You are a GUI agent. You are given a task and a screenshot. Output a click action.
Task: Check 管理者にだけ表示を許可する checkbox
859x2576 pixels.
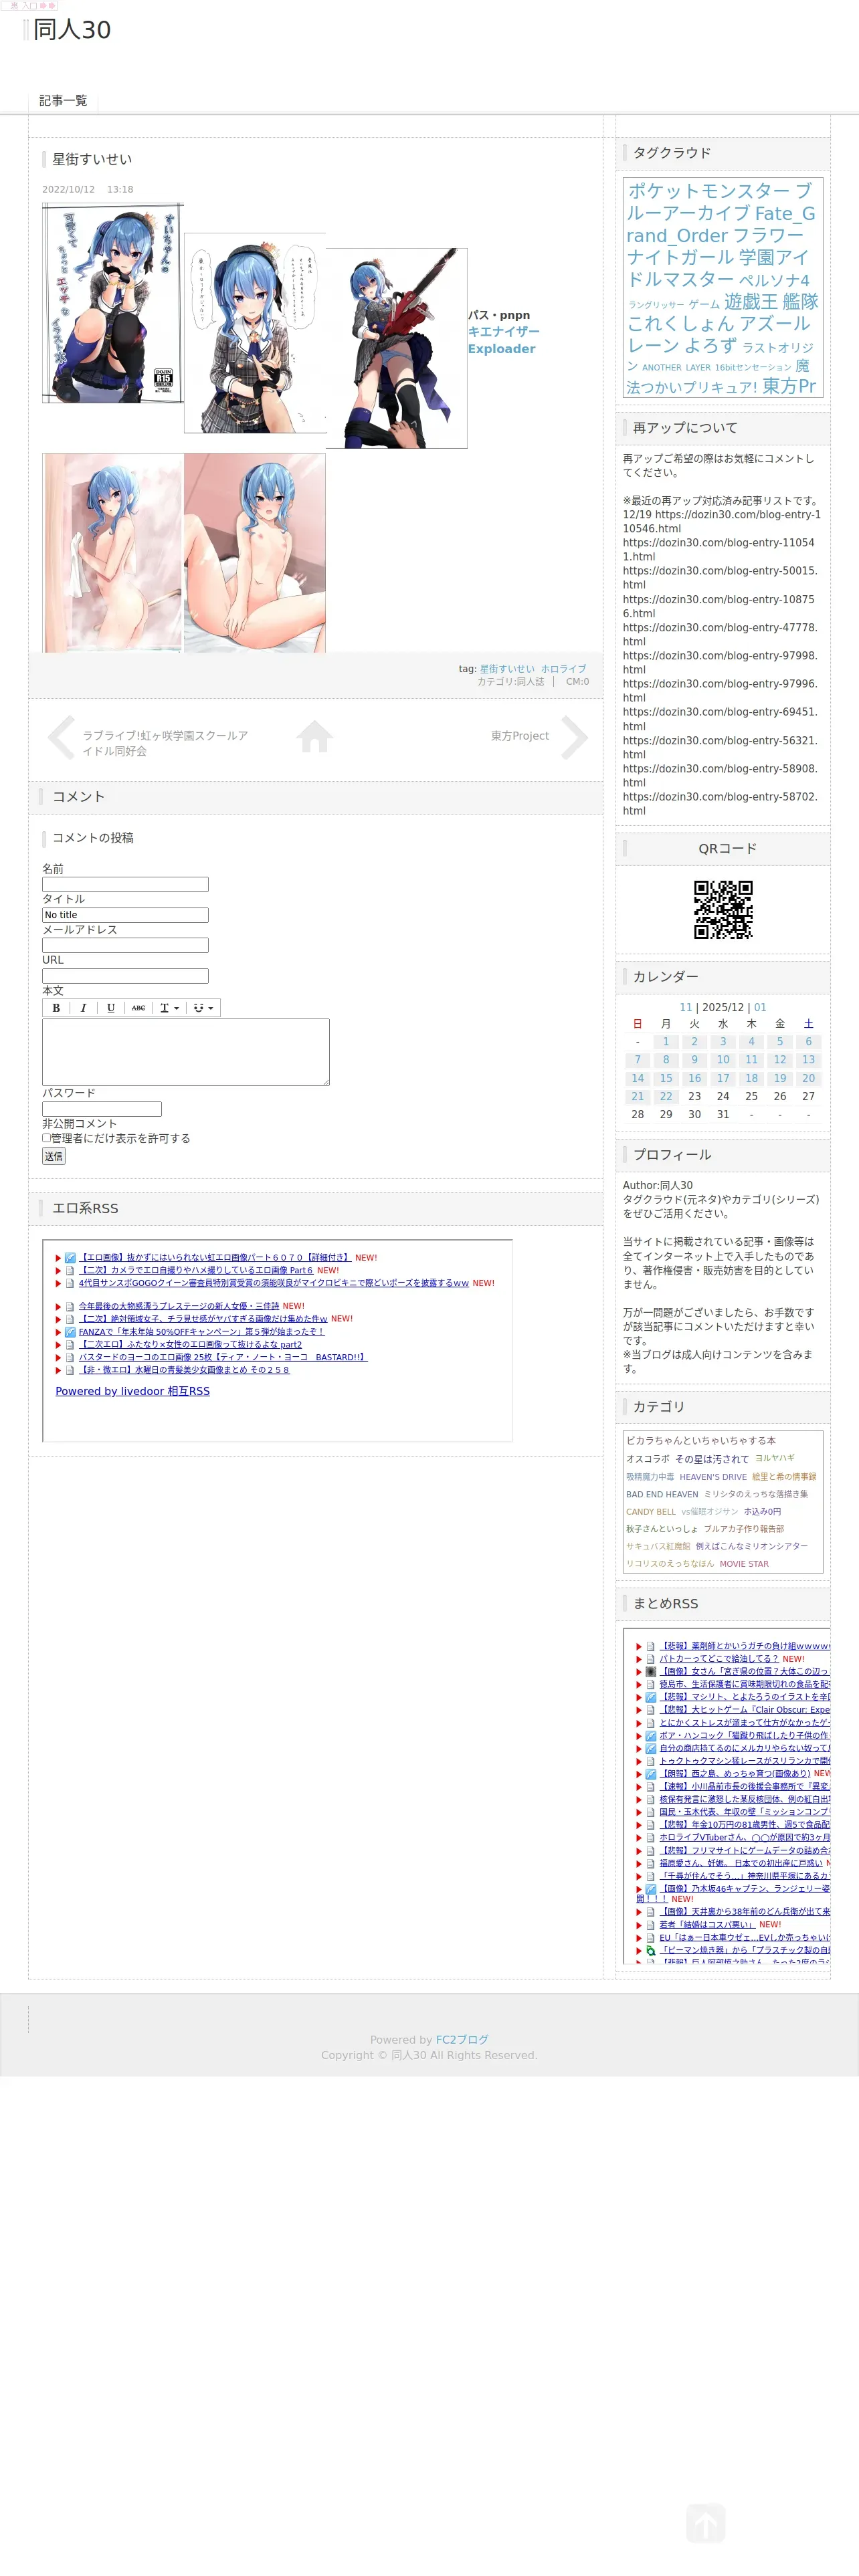pyautogui.click(x=46, y=1138)
